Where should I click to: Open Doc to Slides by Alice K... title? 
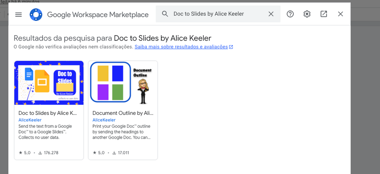click(x=48, y=113)
